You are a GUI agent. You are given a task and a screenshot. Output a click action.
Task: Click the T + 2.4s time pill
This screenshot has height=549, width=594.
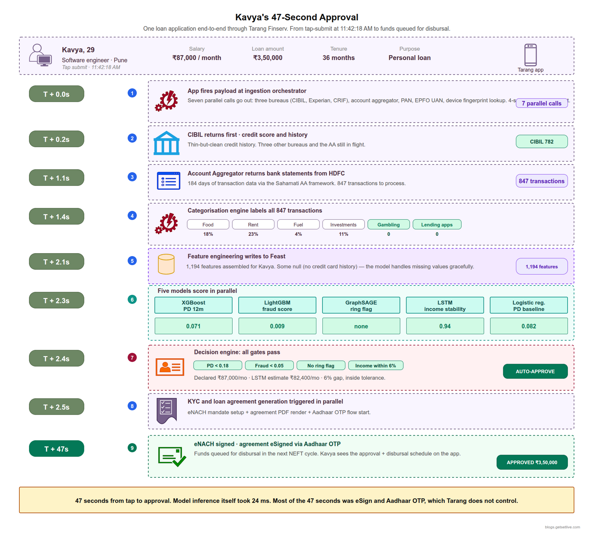tap(56, 359)
